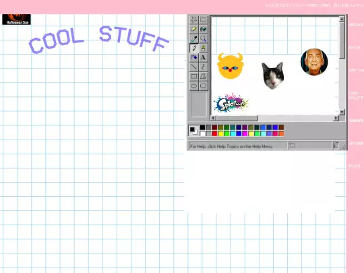This screenshot has height=273, width=364.
Task: Click the Pencil tool
Action: point(194,49)
